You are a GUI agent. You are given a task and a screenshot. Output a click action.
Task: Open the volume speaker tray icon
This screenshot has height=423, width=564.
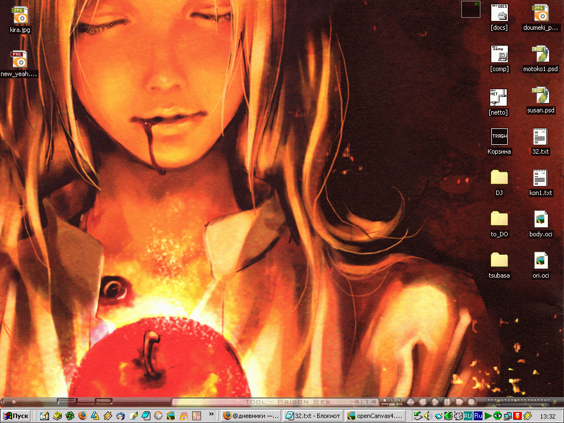427,416
